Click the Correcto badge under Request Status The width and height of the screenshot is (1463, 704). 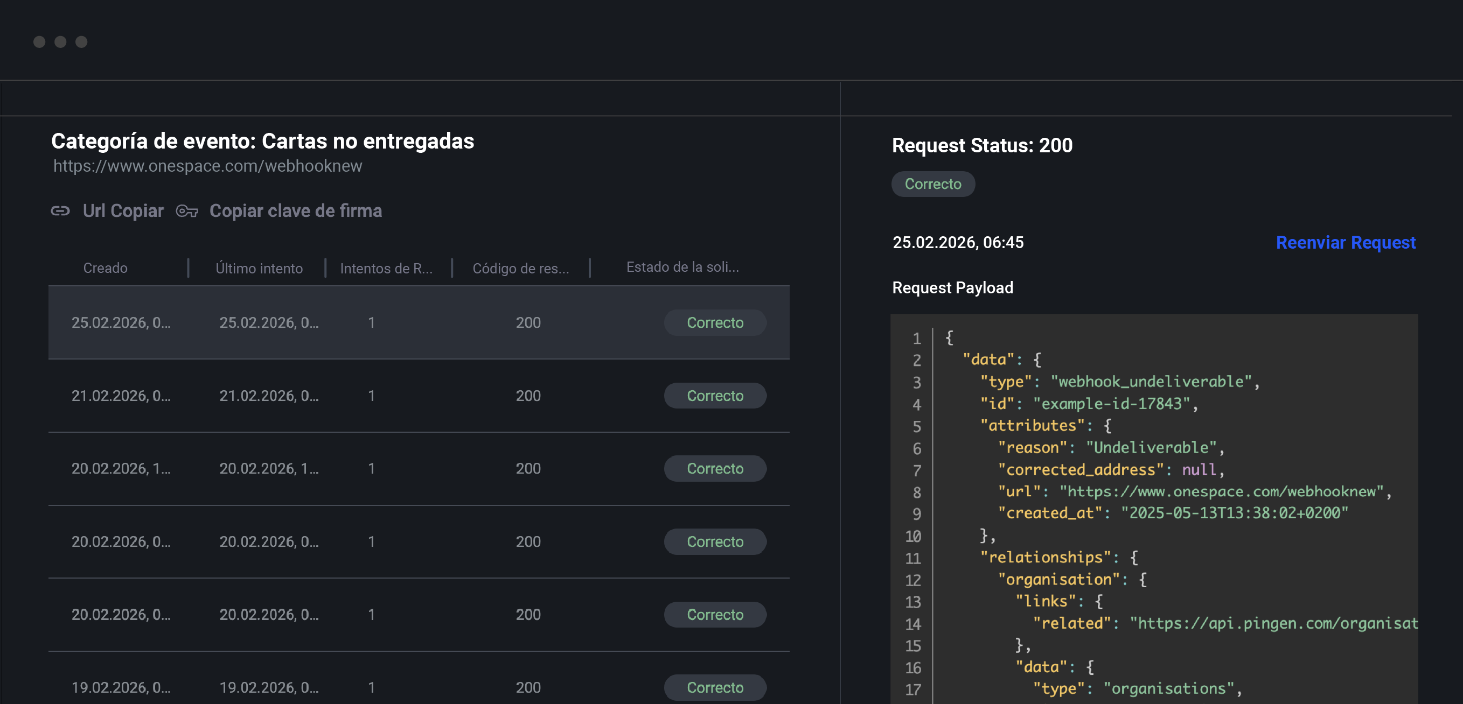coord(933,184)
